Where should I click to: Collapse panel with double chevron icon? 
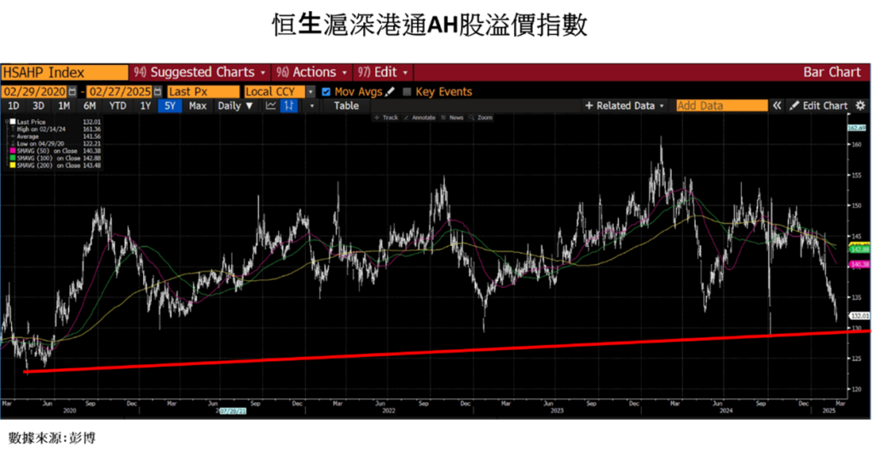(777, 106)
